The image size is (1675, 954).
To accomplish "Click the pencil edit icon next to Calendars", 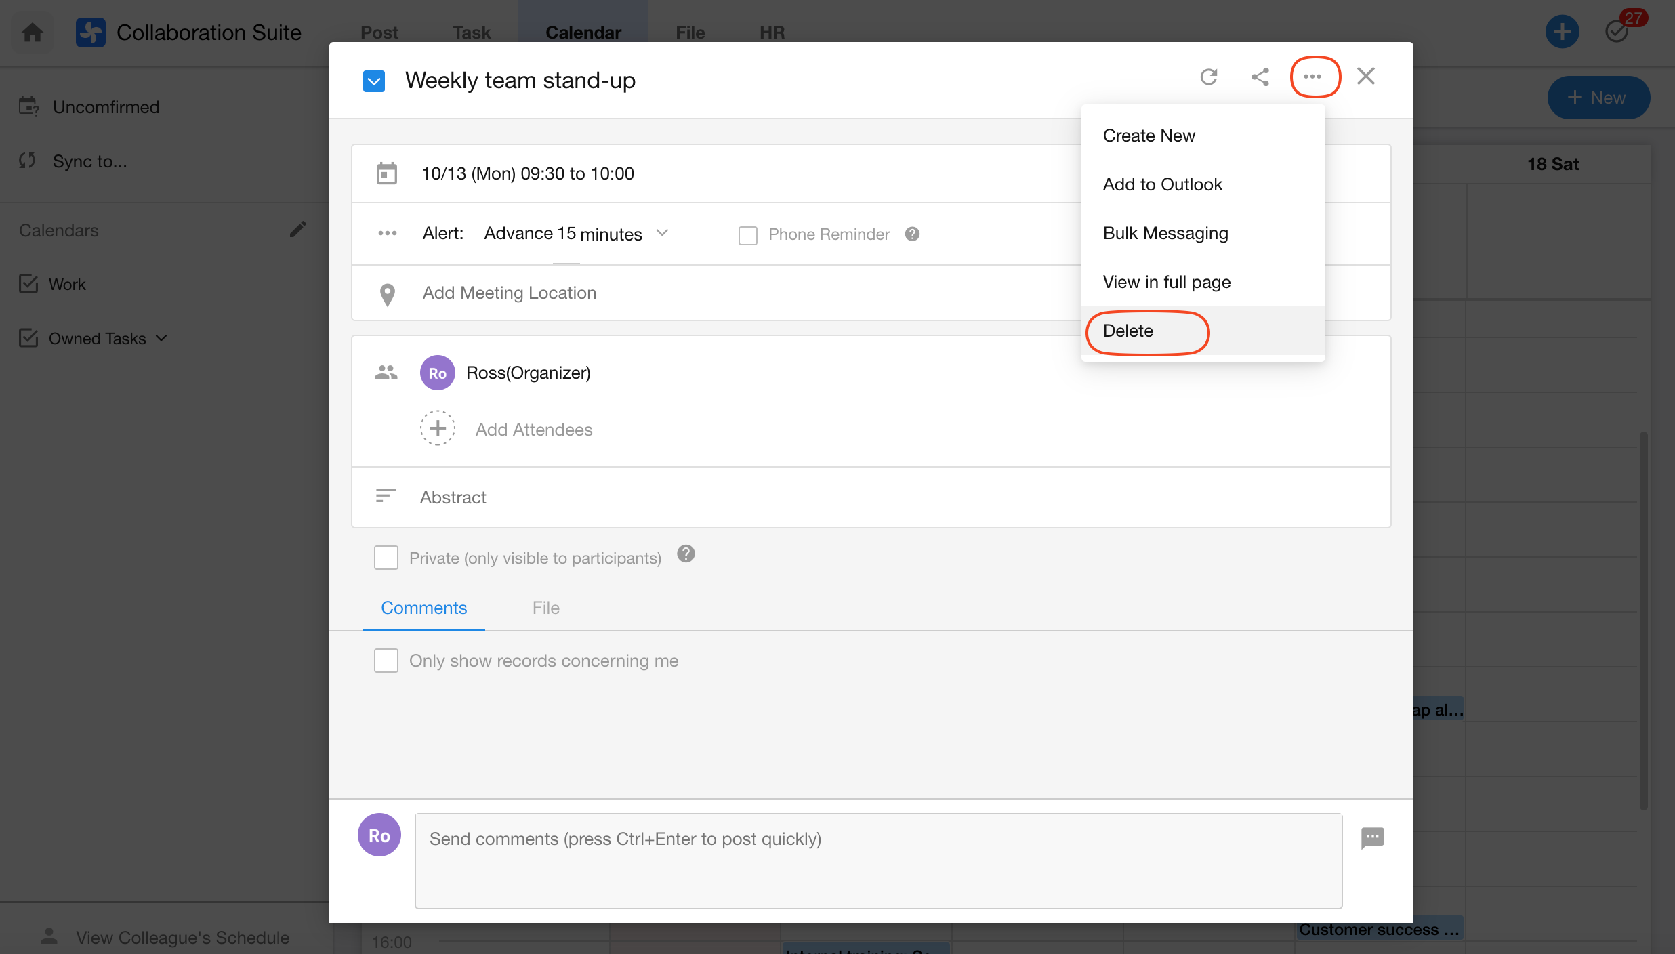I will [x=298, y=230].
